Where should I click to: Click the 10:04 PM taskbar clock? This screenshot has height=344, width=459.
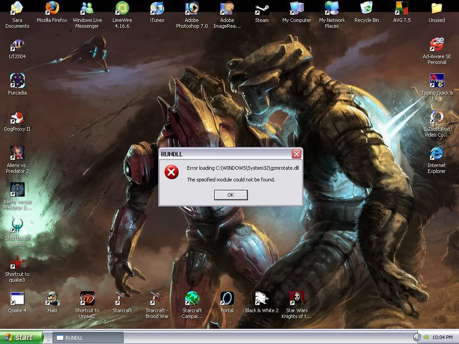442,338
